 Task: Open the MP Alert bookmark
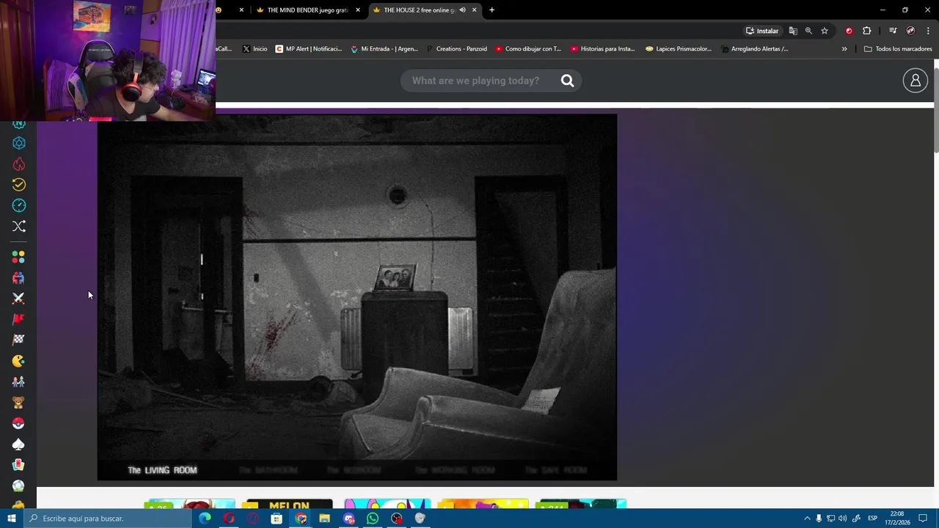[309, 49]
